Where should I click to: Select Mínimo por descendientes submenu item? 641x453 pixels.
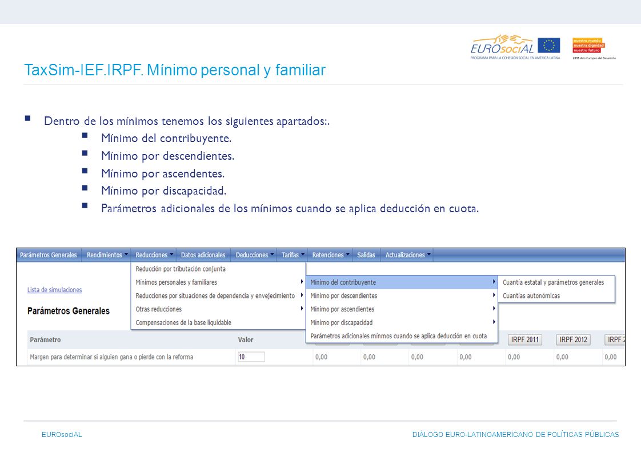point(402,296)
